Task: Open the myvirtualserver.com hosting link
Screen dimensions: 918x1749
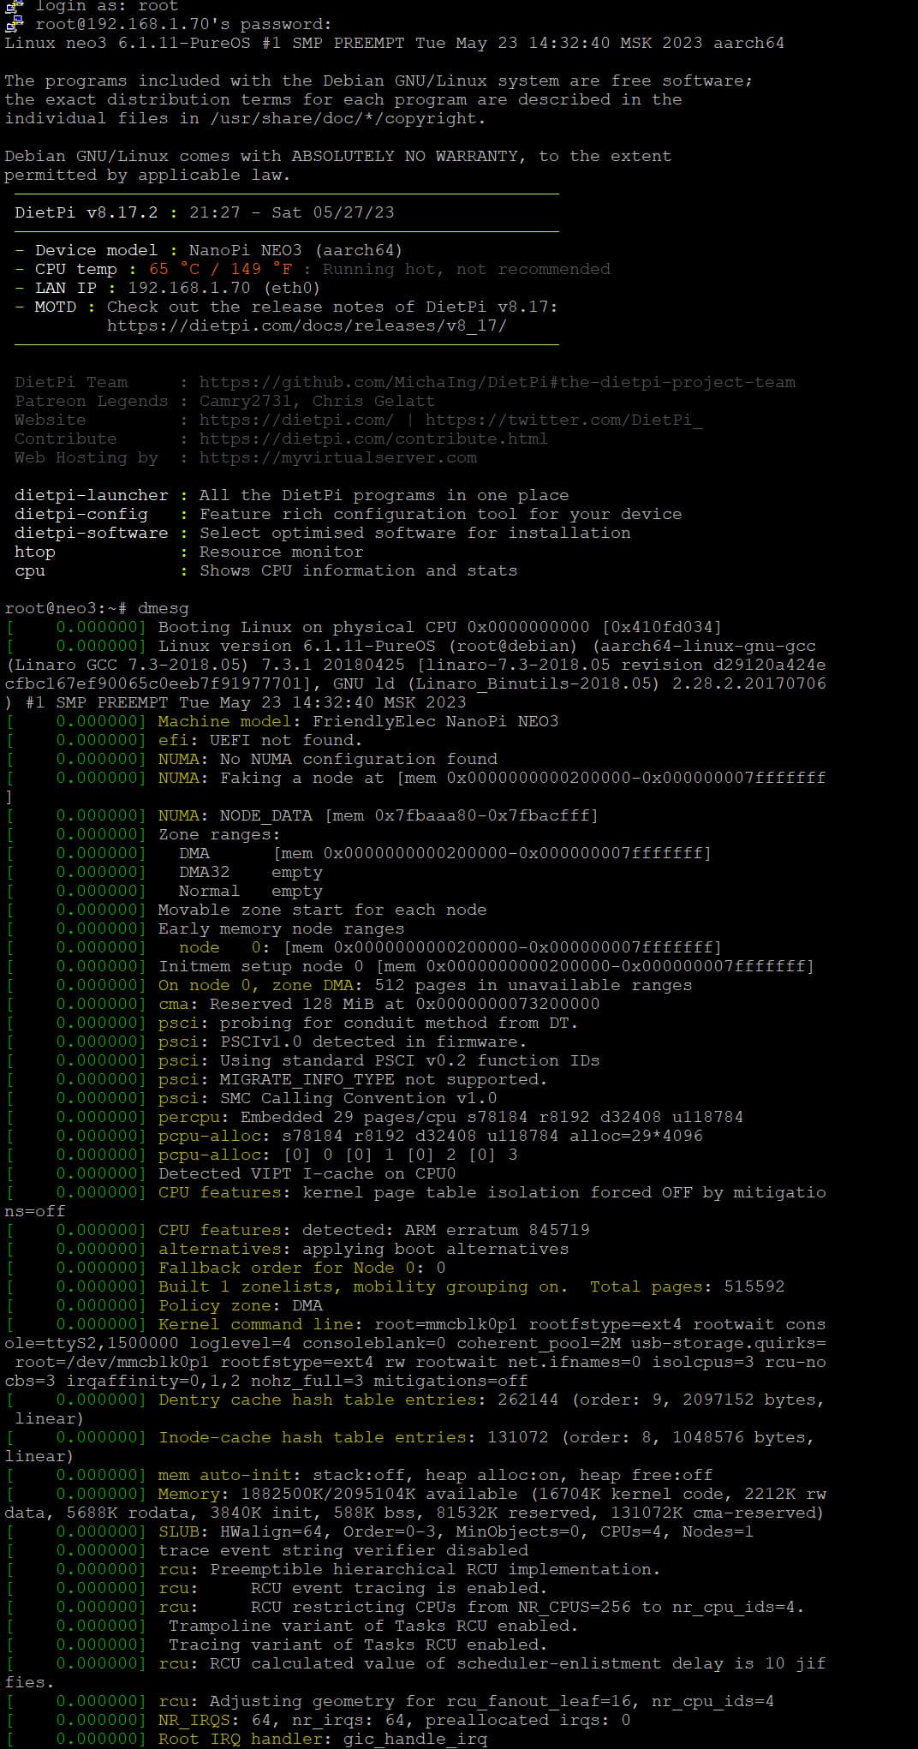Action: [x=338, y=457]
